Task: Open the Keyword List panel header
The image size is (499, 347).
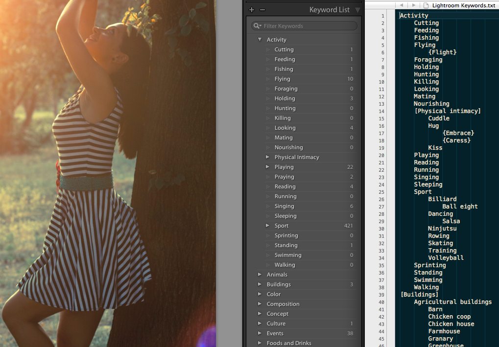Action: pyautogui.click(x=330, y=10)
